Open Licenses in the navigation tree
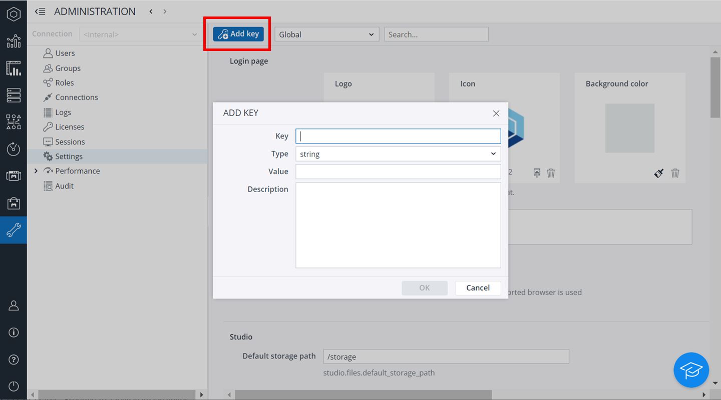721x400 pixels. [70, 127]
